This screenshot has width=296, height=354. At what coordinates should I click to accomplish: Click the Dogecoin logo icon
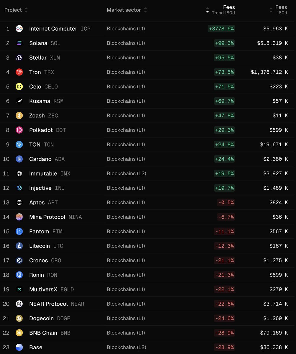tap(19, 318)
